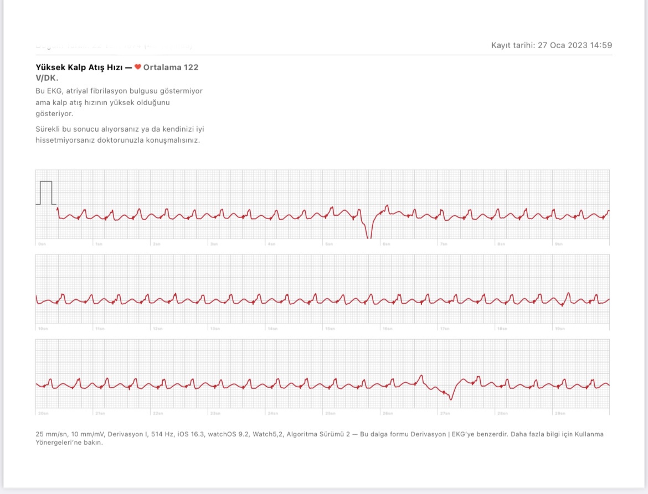Screen dimensions: 648x494
Task: Click the 29sn time marker
Action: (559, 414)
